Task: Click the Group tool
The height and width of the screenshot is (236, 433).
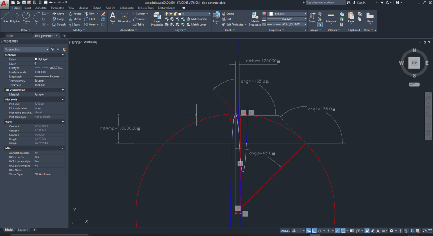Action: point(312,17)
